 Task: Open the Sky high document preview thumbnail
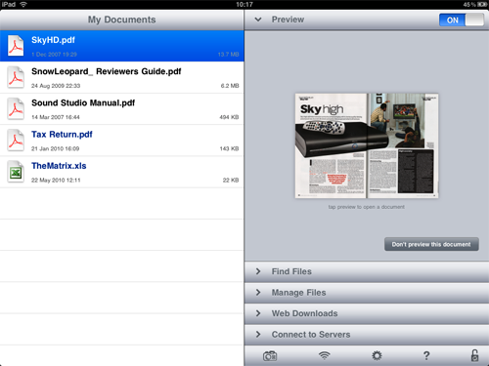coord(367,145)
